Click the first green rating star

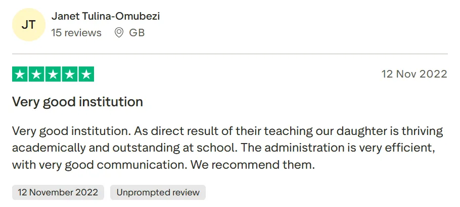(x=20, y=75)
